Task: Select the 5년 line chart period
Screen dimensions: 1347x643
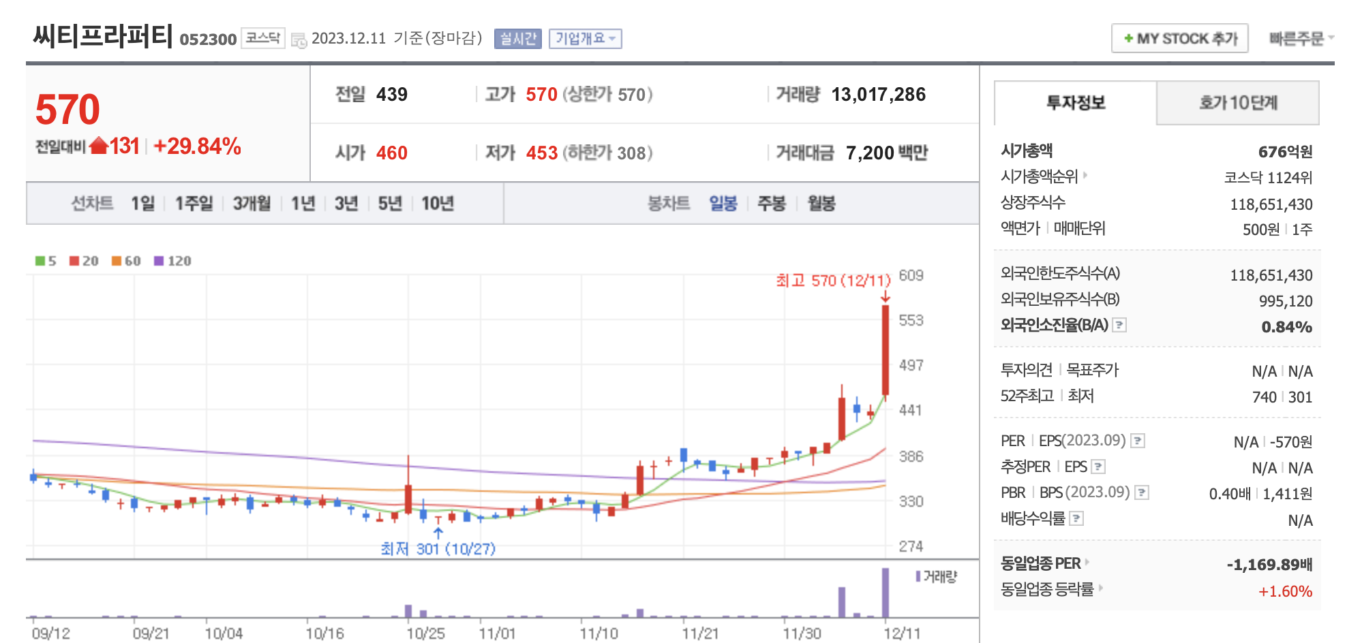Action: click(390, 203)
